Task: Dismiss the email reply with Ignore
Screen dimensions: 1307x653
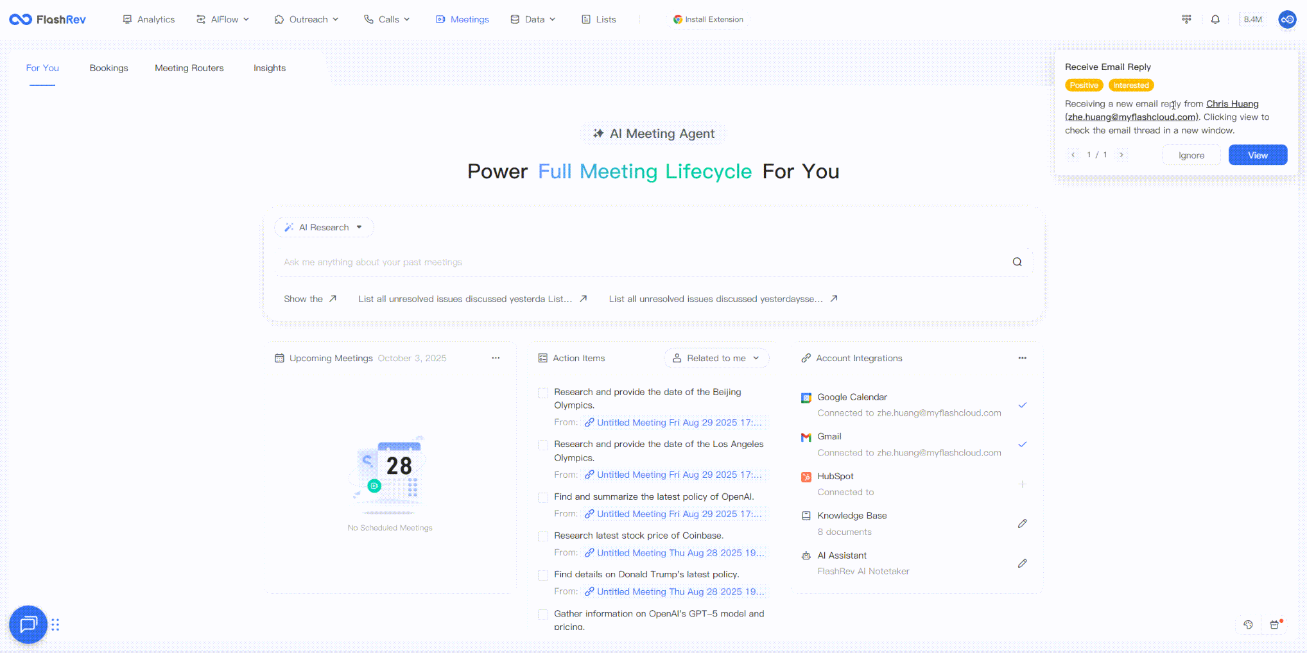Action: click(1191, 155)
